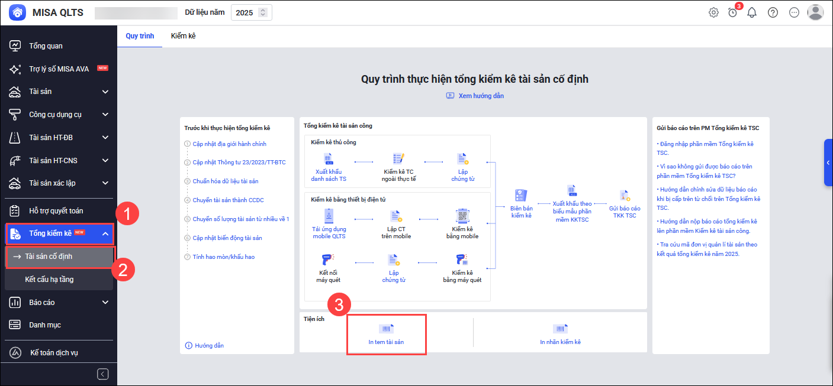
Task: Expand the Báo cáo menu
Action: (x=105, y=302)
